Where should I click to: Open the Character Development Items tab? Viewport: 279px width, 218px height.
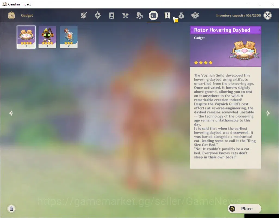[x=111, y=16]
